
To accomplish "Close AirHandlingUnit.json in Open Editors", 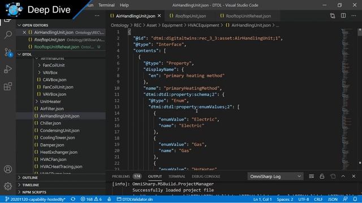I will tap(24, 33).
